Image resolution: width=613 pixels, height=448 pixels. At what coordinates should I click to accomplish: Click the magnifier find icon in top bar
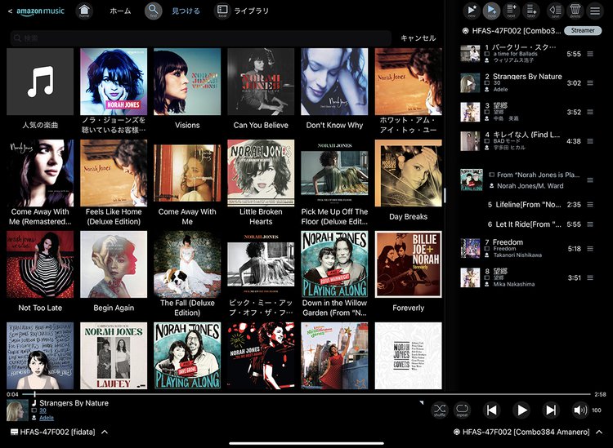tap(154, 11)
